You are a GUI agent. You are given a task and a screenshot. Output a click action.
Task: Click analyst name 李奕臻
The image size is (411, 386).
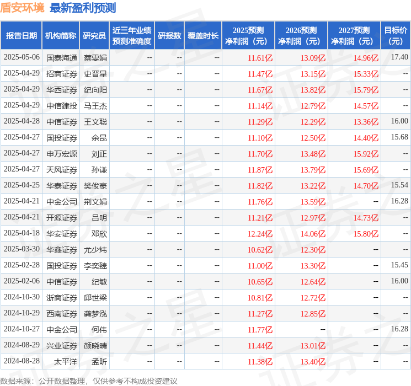pyautogui.click(x=95, y=266)
